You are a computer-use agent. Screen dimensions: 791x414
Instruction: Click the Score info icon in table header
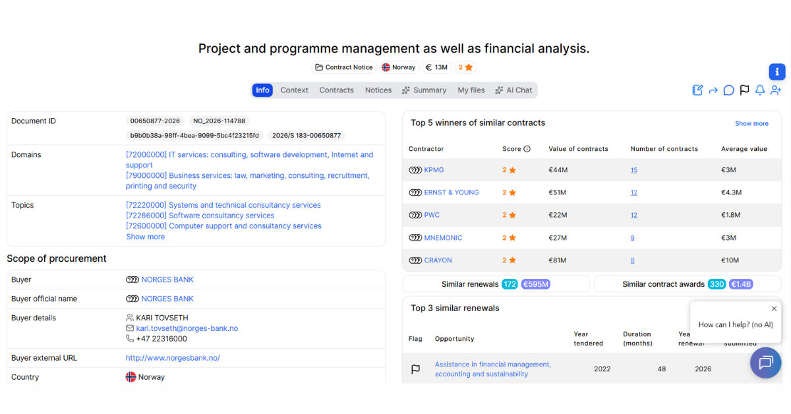pyautogui.click(x=527, y=149)
